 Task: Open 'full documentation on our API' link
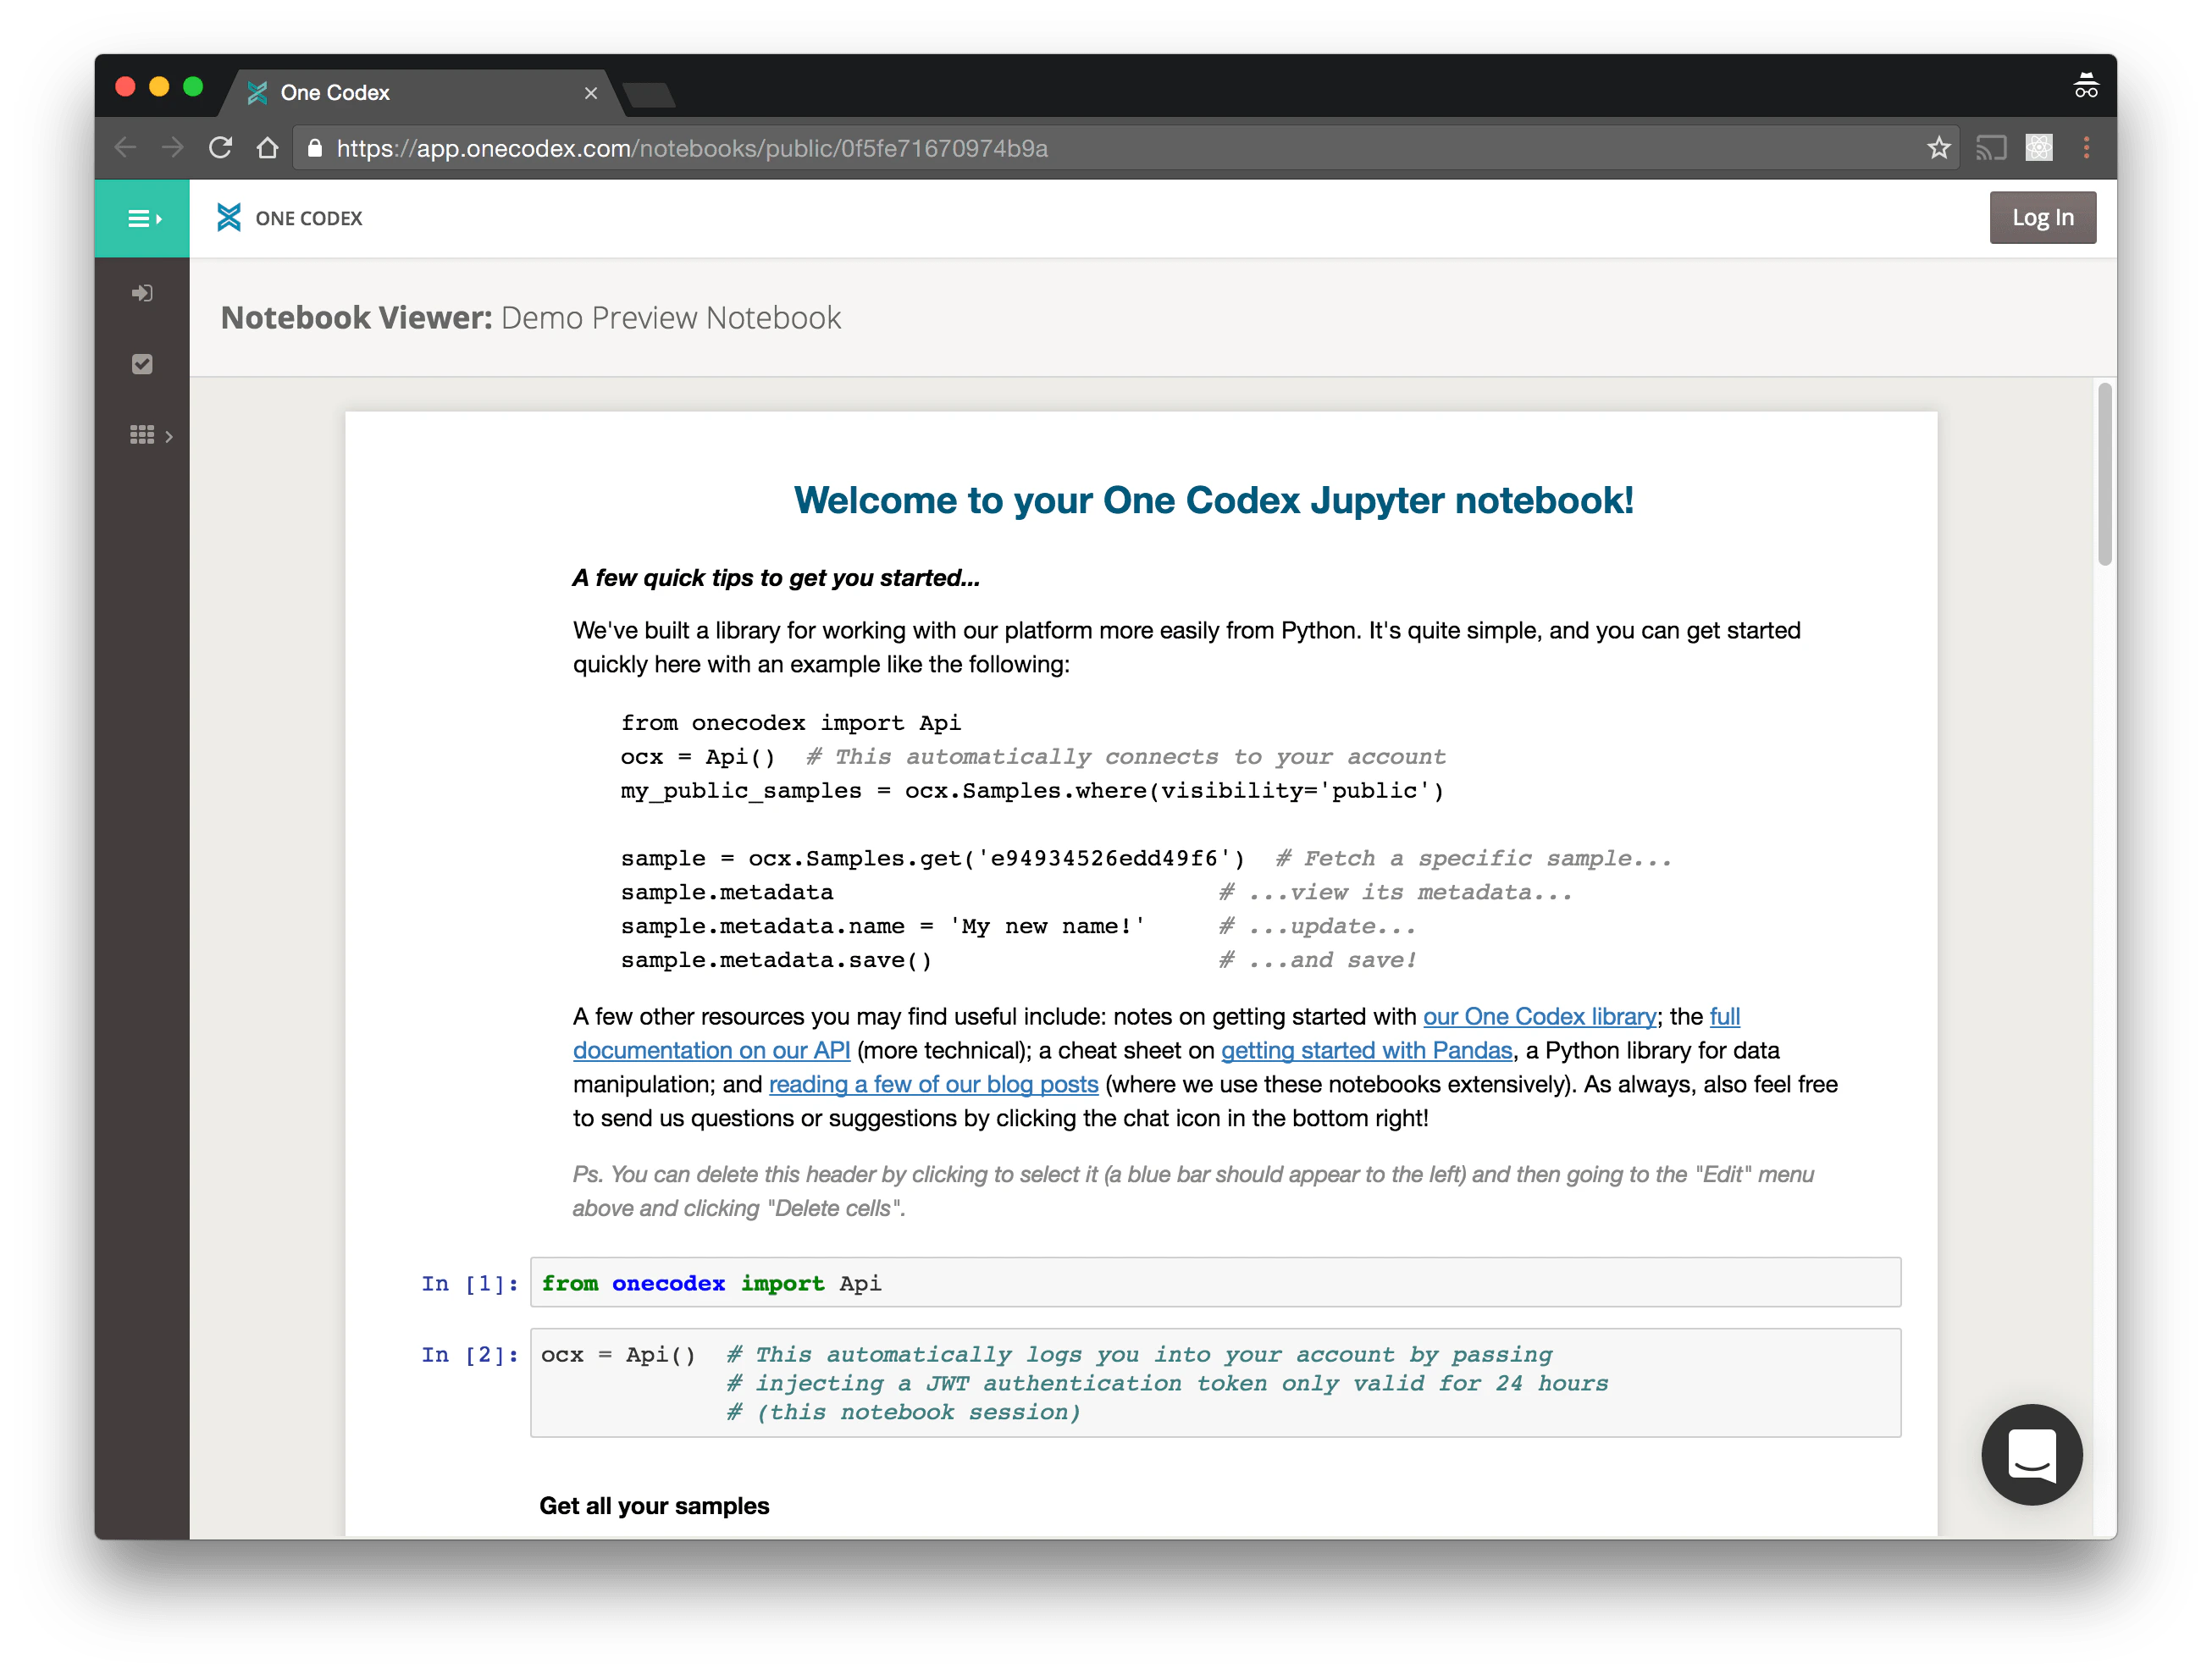pos(711,1050)
